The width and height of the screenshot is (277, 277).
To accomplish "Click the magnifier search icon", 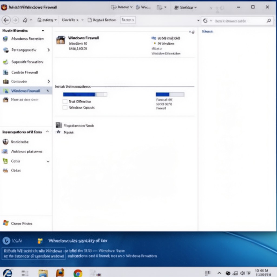I will (x=269, y=21).
